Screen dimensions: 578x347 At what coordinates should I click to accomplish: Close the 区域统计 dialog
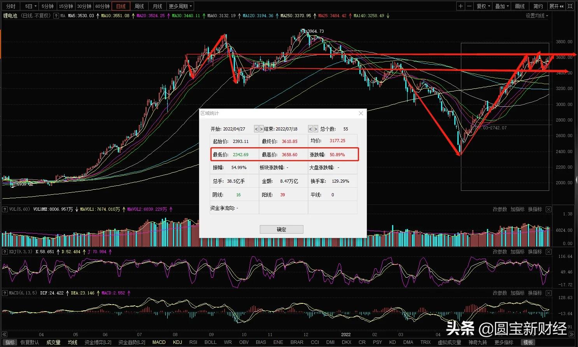click(361, 113)
